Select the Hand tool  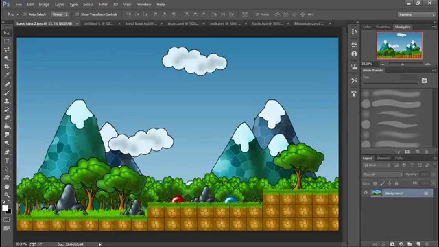pyautogui.click(x=7, y=186)
